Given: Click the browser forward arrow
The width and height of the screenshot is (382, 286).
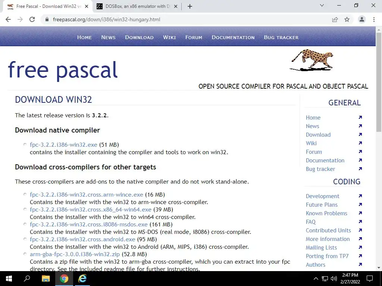Looking at the screenshot, I should click(x=20, y=19).
